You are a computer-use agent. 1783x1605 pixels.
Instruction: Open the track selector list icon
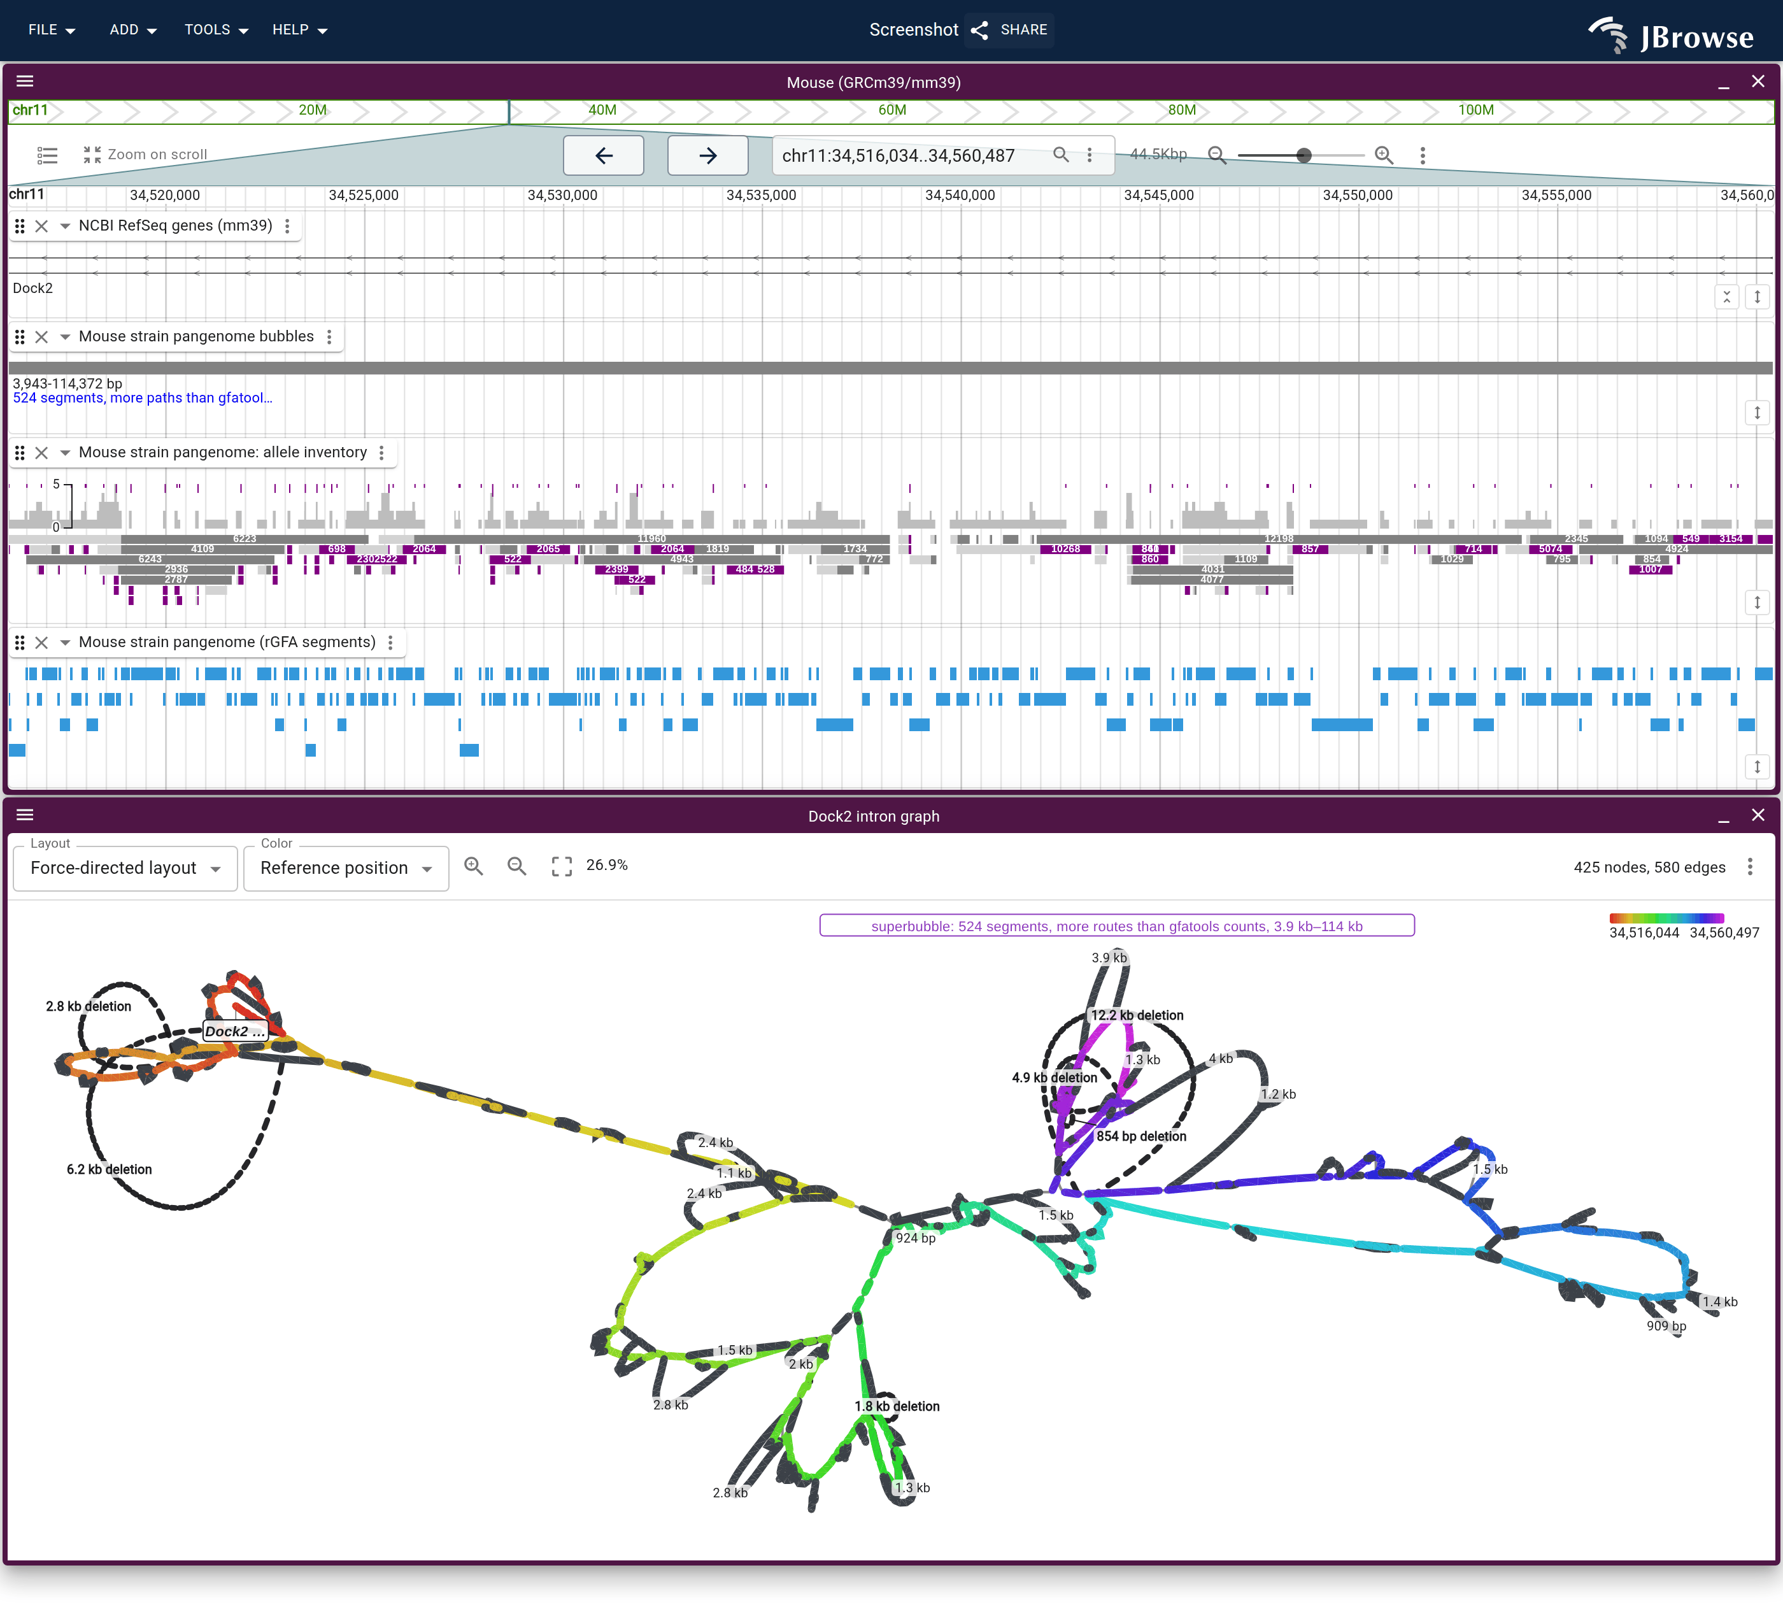pyautogui.click(x=48, y=155)
